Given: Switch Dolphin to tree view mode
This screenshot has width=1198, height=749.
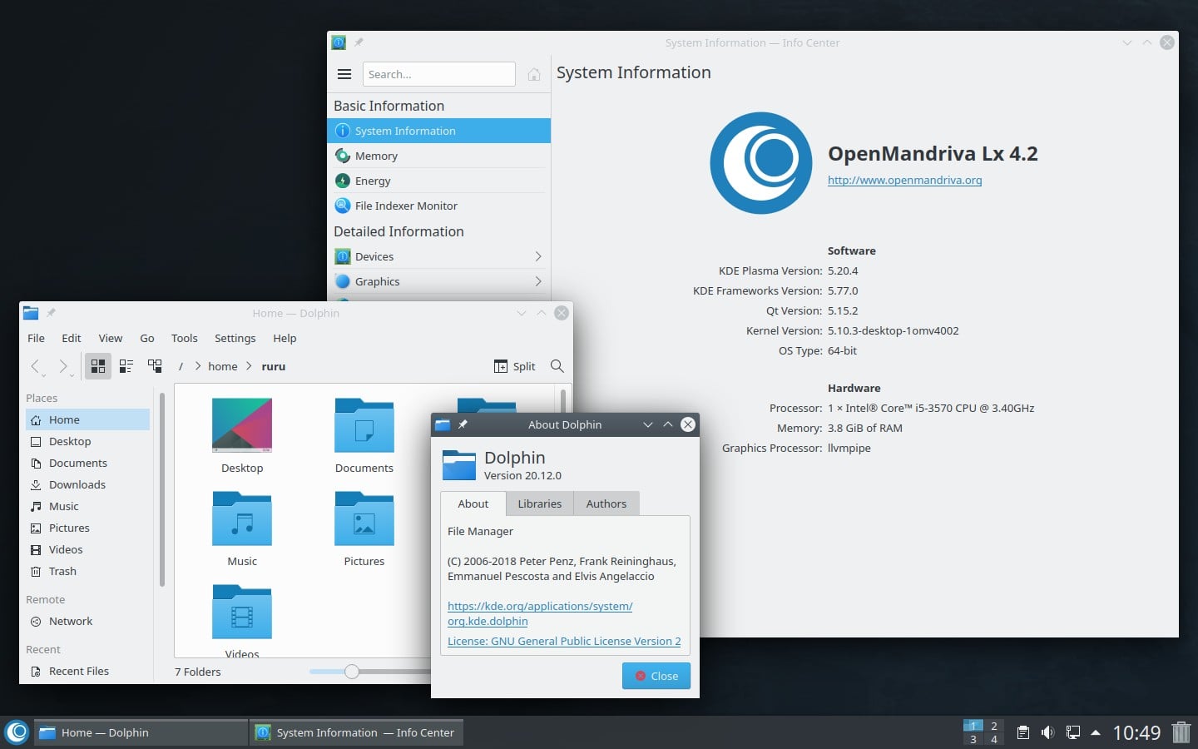Looking at the screenshot, I should pyautogui.click(x=154, y=366).
